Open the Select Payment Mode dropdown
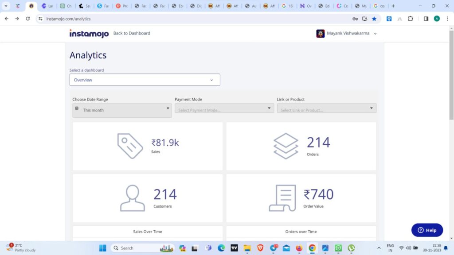This screenshot has width=454, height=255. click(x=224, y=108)
